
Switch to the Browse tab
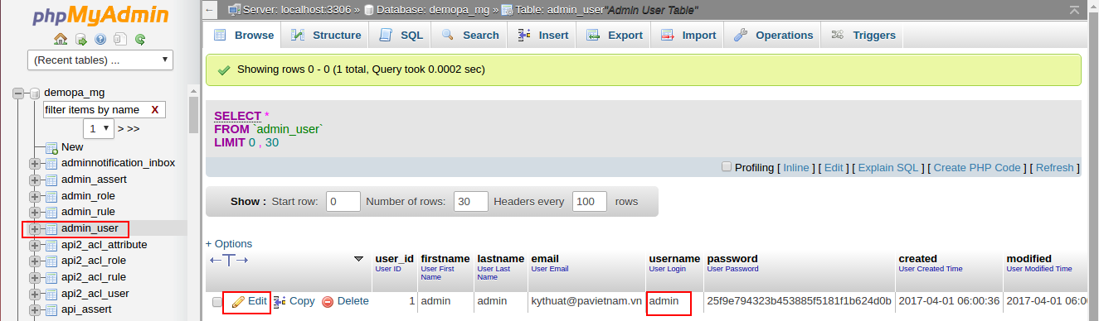pyautogui.click(x=243, y=35)
